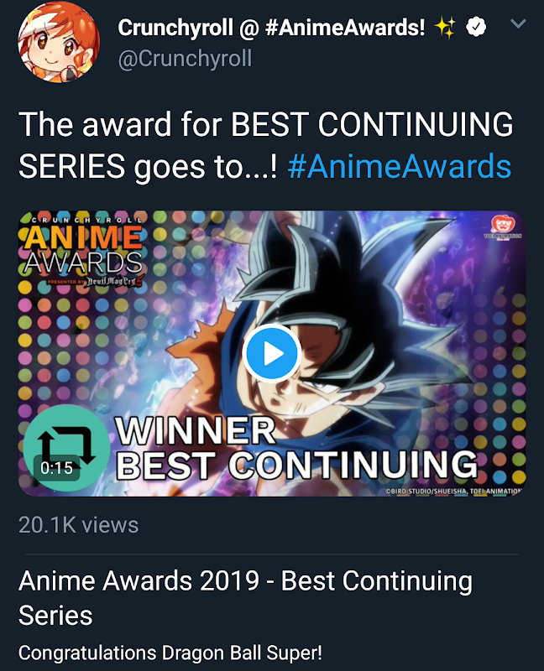Expand the tweet options chevron
The image size is (544, 671).
tap(518, 25)
